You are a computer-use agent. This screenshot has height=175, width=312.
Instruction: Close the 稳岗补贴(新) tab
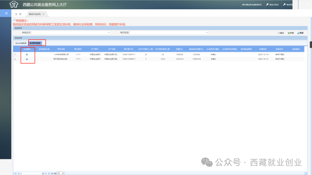pos(43,14)
